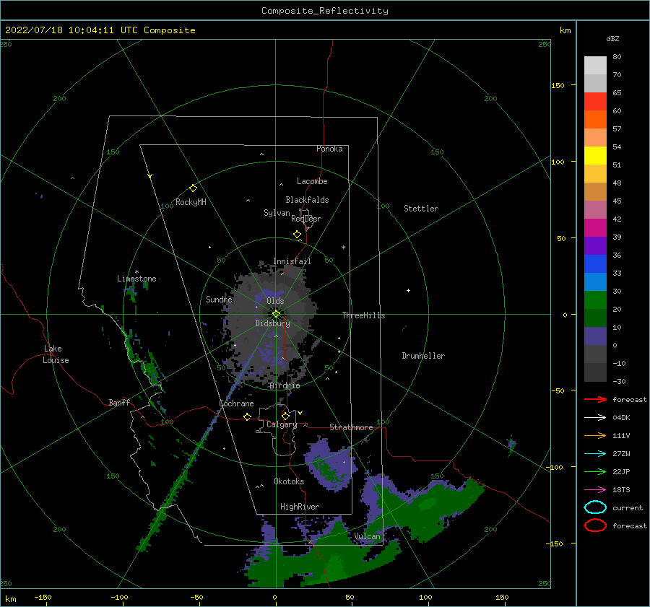The width and height of the screenshot is (650, 607).
Task: Click the yellow diamond marker above Calgary label
Action: [x=285, y=416]
